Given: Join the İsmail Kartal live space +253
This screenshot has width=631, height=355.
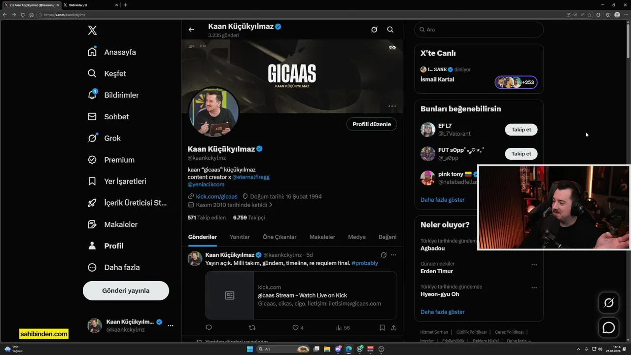Looking at the screenshot, I should coord(516,82).
